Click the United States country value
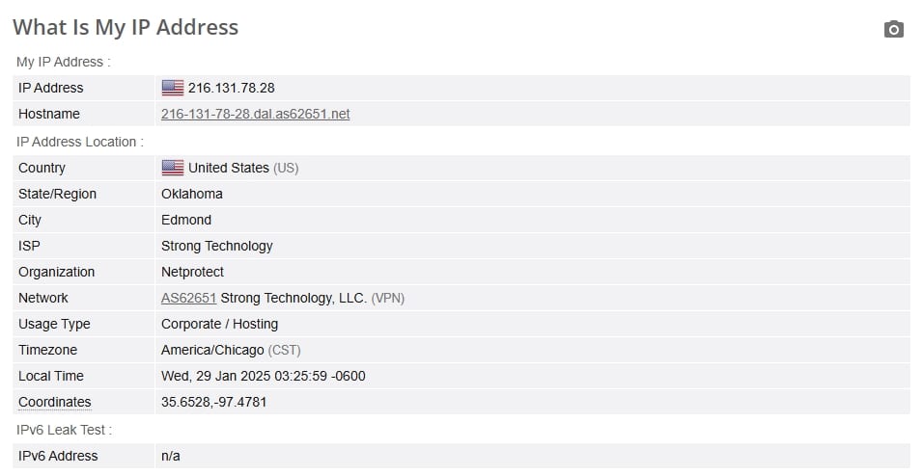This screenshot has width=923, height=475. click(x=229, y=168)
